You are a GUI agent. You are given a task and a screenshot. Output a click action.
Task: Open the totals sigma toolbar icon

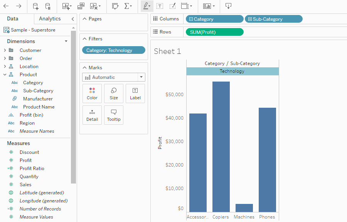click(127, 6)
